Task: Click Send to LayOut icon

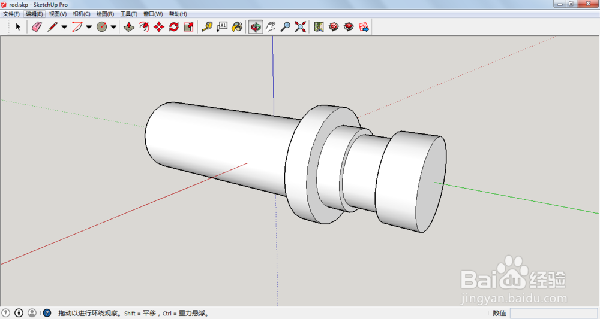Action: [364, 27]
